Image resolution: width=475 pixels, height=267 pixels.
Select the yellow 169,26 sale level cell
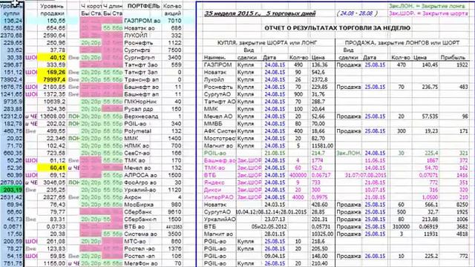(x=52, y=73)
